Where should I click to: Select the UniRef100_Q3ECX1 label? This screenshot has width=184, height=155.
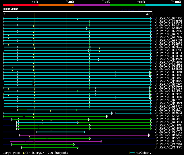pos(168,113)
